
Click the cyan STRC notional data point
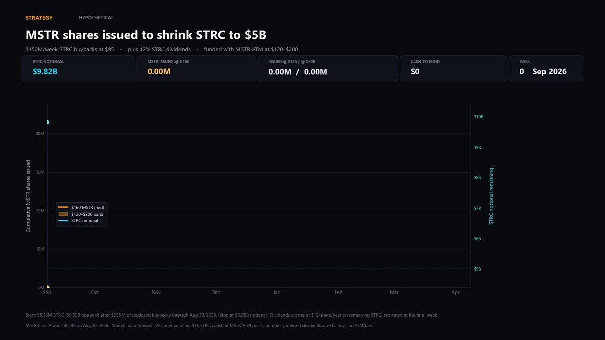tap(47, 122)
